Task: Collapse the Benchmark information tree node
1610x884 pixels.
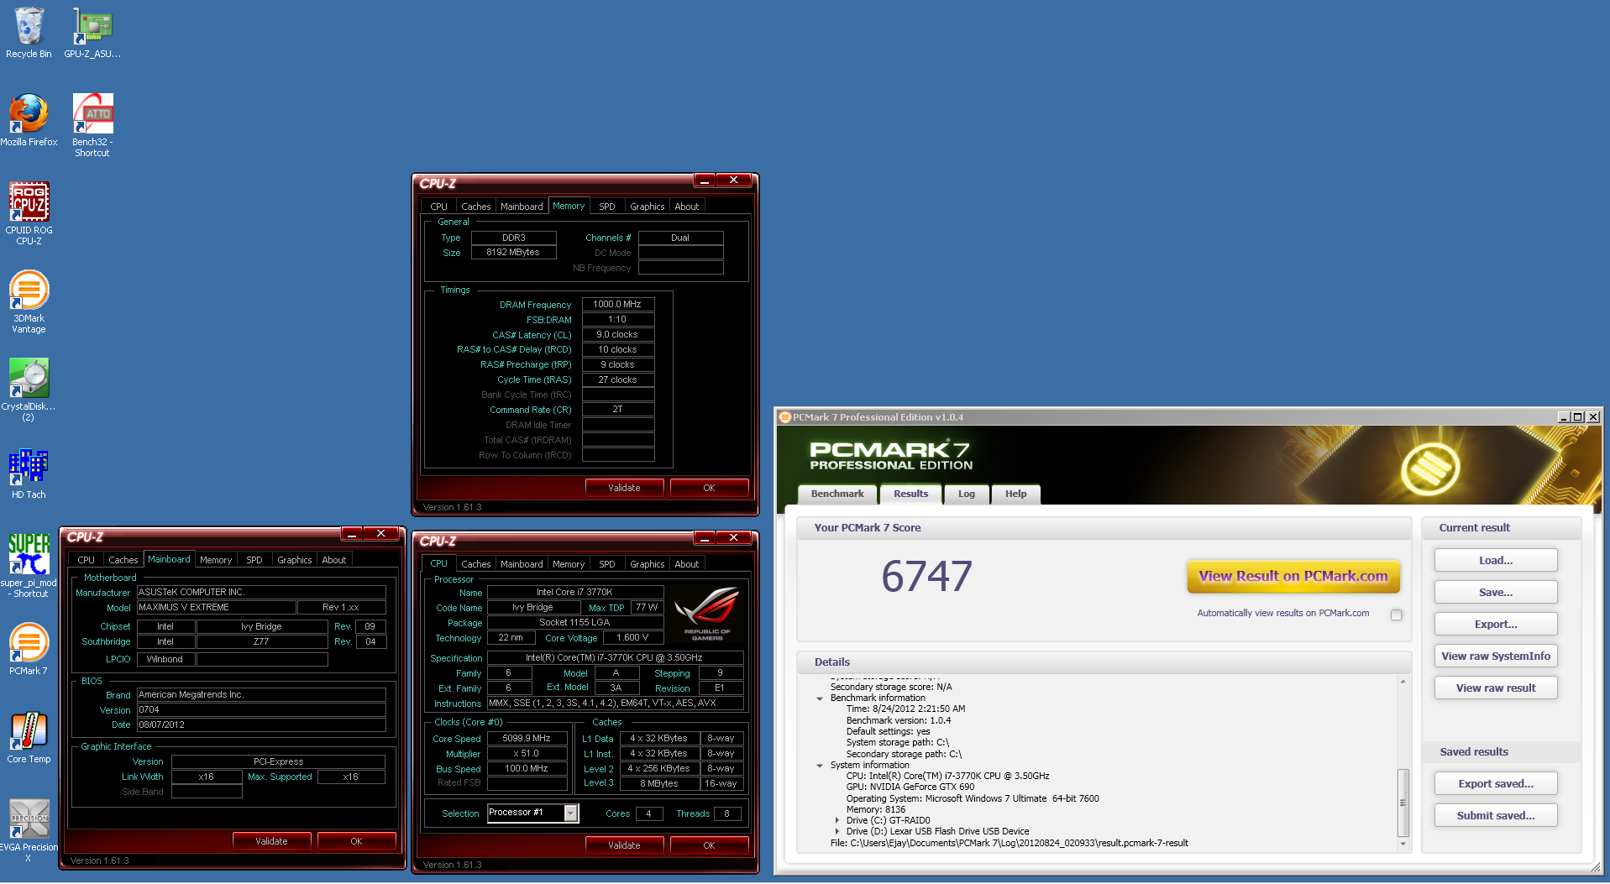Action: tap(820, 698)
